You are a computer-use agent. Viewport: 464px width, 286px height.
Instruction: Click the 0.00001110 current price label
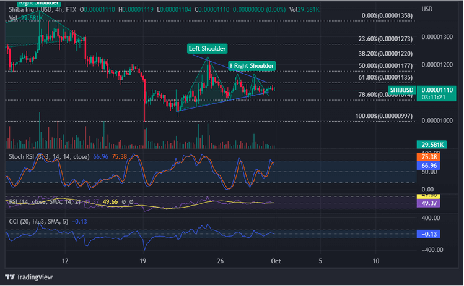coord(437,90)
